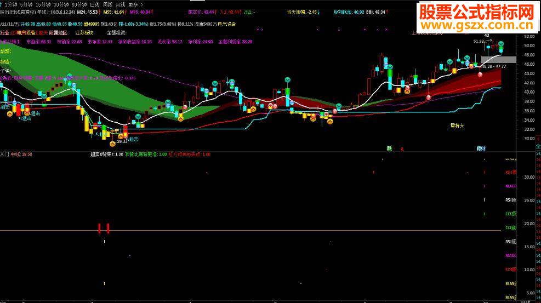Click the 净资收益率 18.20 metric
This screenshot has height=303, width=541.
coord(135,42)
